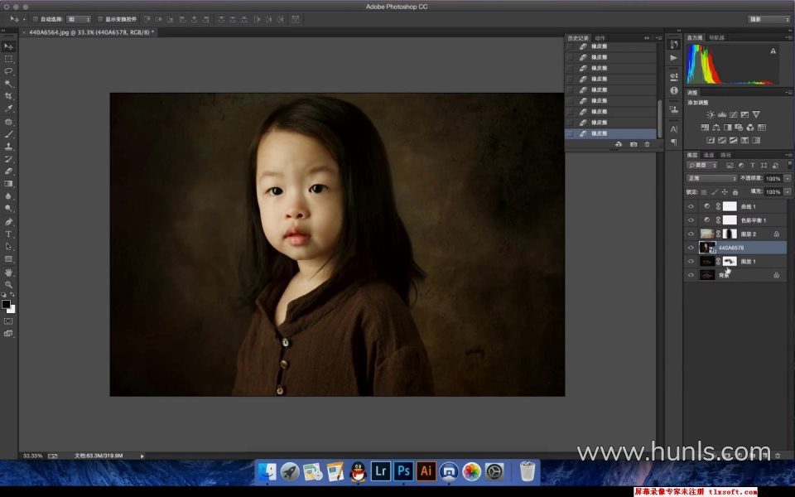Pick the Horizontal Type tool
Image resolution: width=795 pixels, height=497 pixels.
coord(9,234)
